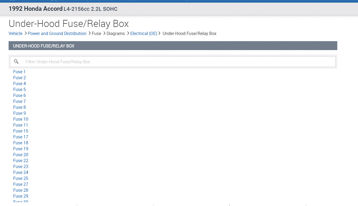
Task: Open the Fuse 19 link
Action: click(21, 149)
